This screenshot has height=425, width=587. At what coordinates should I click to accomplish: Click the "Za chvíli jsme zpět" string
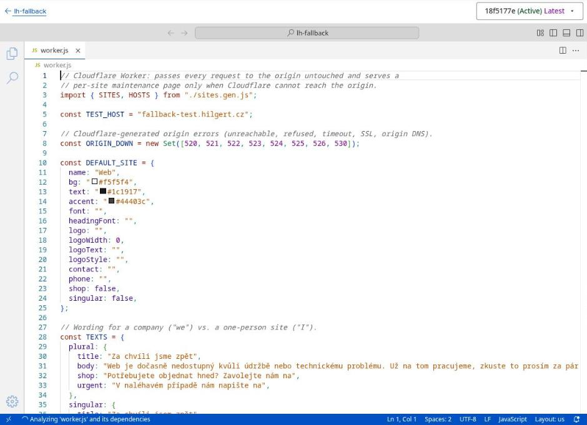pyautogui.click(x=152, y=356)
